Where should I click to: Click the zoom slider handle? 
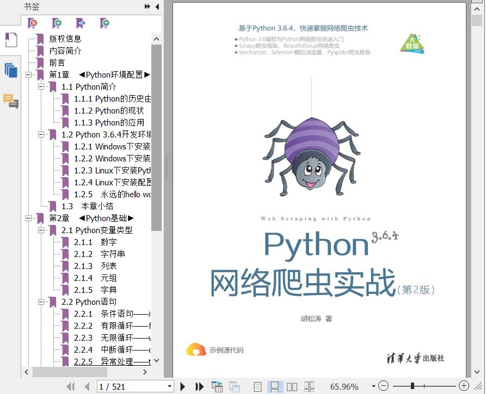[413, 386]
